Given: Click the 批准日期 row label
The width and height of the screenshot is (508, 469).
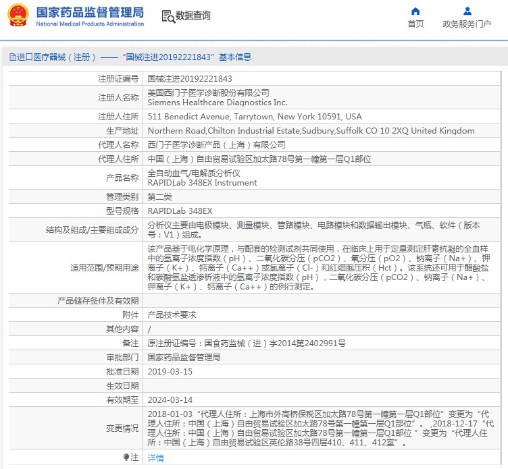Looking at the screenshot, I should [x=122, y=372].
